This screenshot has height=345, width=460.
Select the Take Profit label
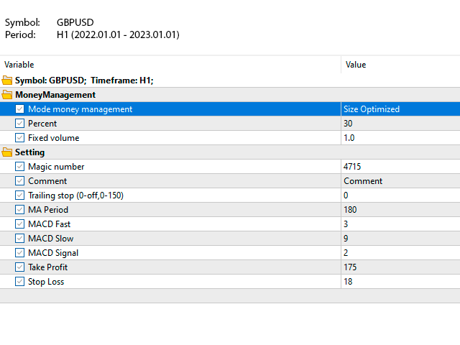(x=48, y=267)
